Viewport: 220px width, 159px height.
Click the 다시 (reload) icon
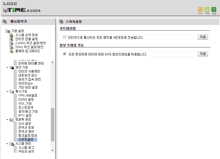[x=200, y=9]
